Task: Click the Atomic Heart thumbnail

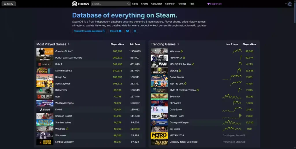Action: [x=159, y=116]
